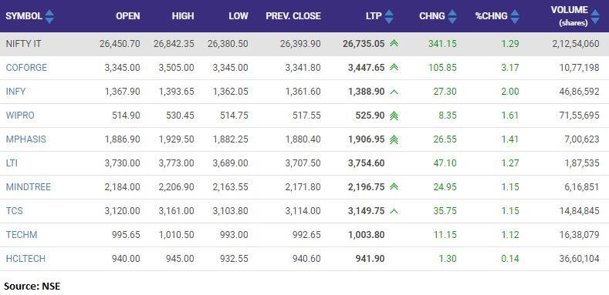Open the COFORGE symbol link

26,68
